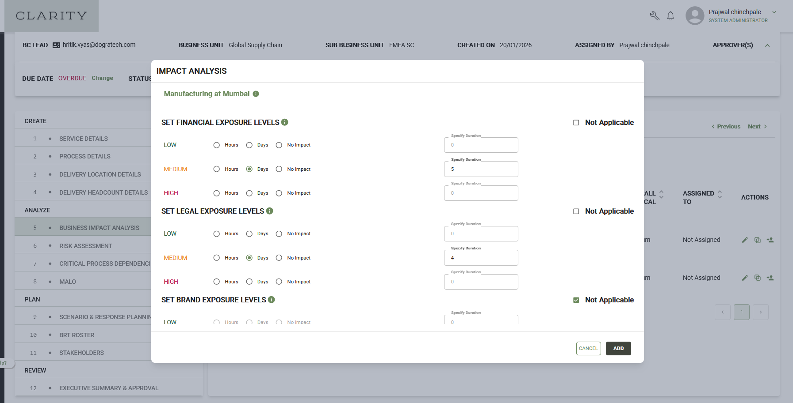Click Financial MEDIUM Specify Duration field
The height and width of the screenshot is (403, 793).
pyautogui.click(x=481, y=169)
